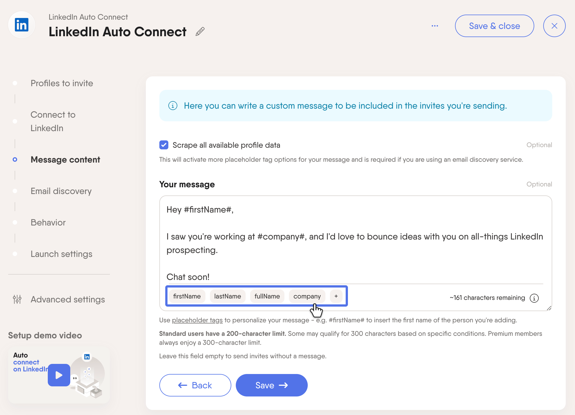
Task: Expand more placeholder tags with plus button
Action: pyautogui.click(x=336, y=296)
